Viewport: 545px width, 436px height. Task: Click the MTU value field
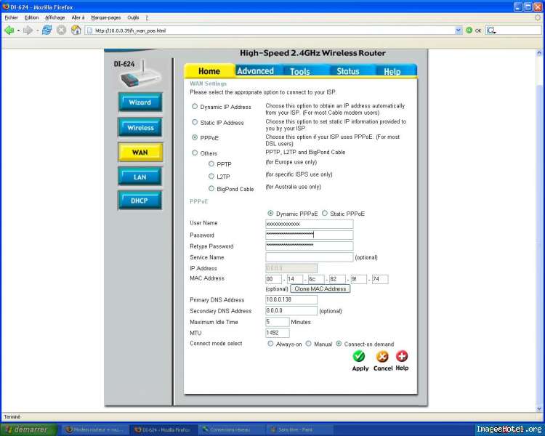pos(278,333)
